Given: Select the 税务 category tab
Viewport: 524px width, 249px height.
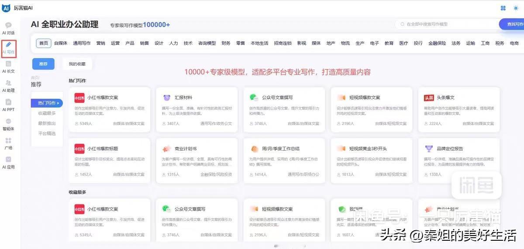Looking at the screenshot, I should point(500,43).
